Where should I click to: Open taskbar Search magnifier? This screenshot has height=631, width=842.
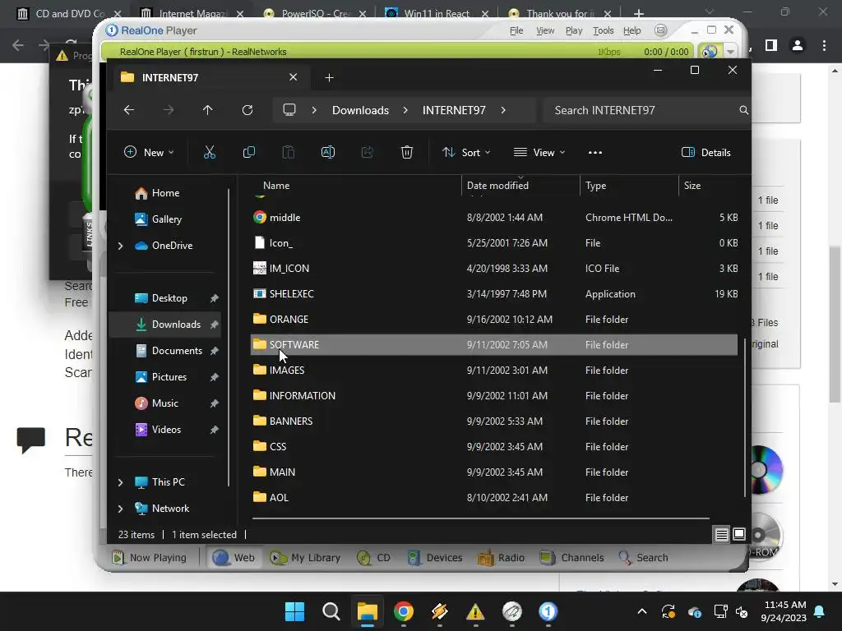[x=331, y=611]
